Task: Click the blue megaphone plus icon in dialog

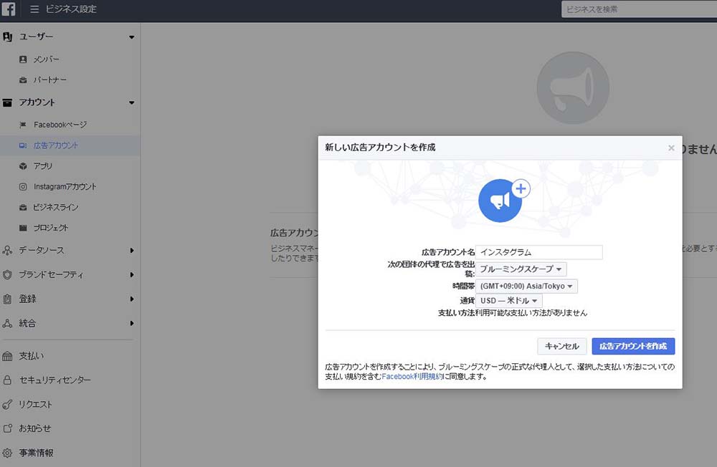Action: click(504, 200)
